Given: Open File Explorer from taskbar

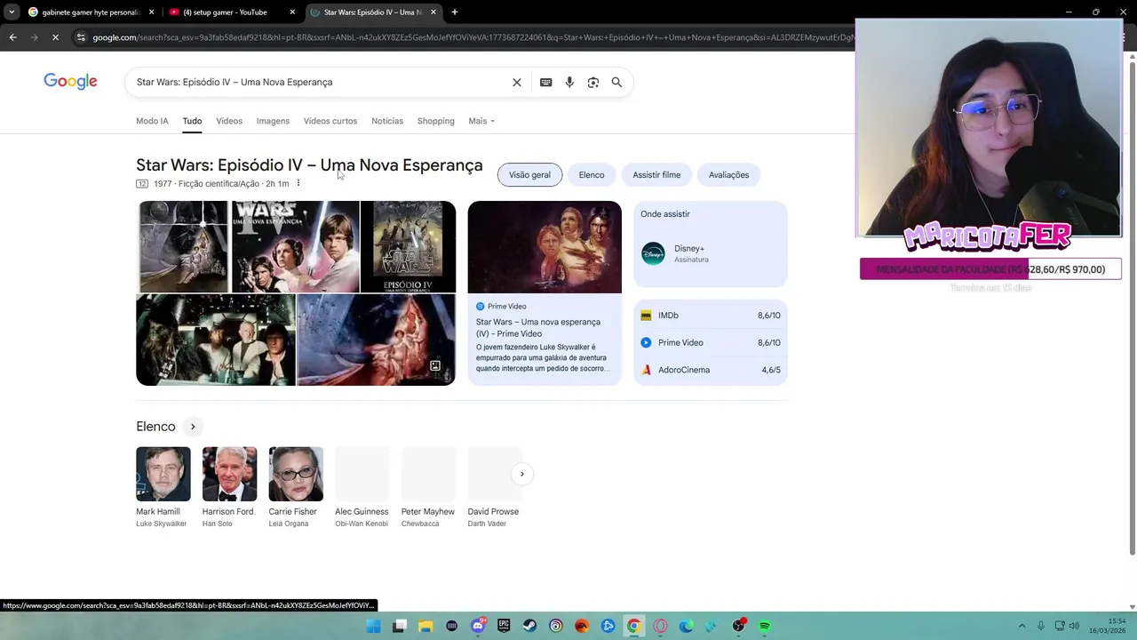Looking at the screenshot, I should 425,626.
